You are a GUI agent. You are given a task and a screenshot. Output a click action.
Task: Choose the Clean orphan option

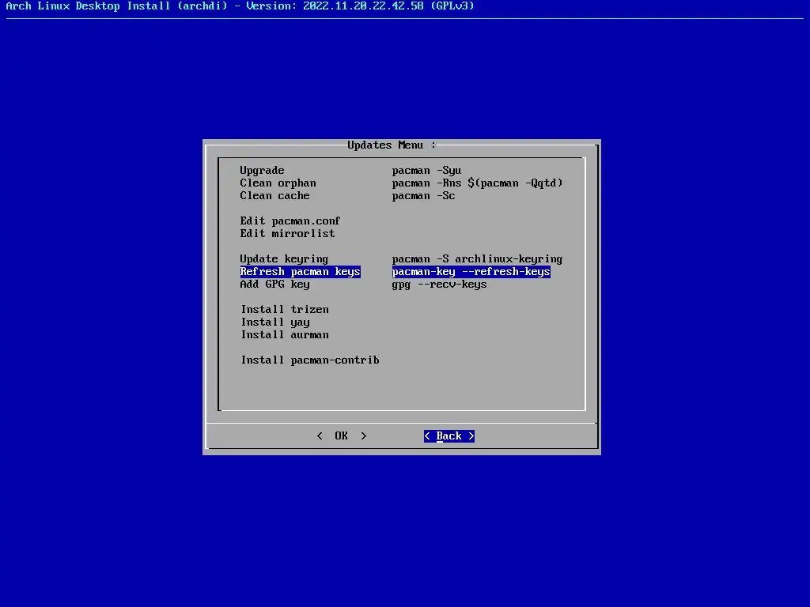pos(278,183)
